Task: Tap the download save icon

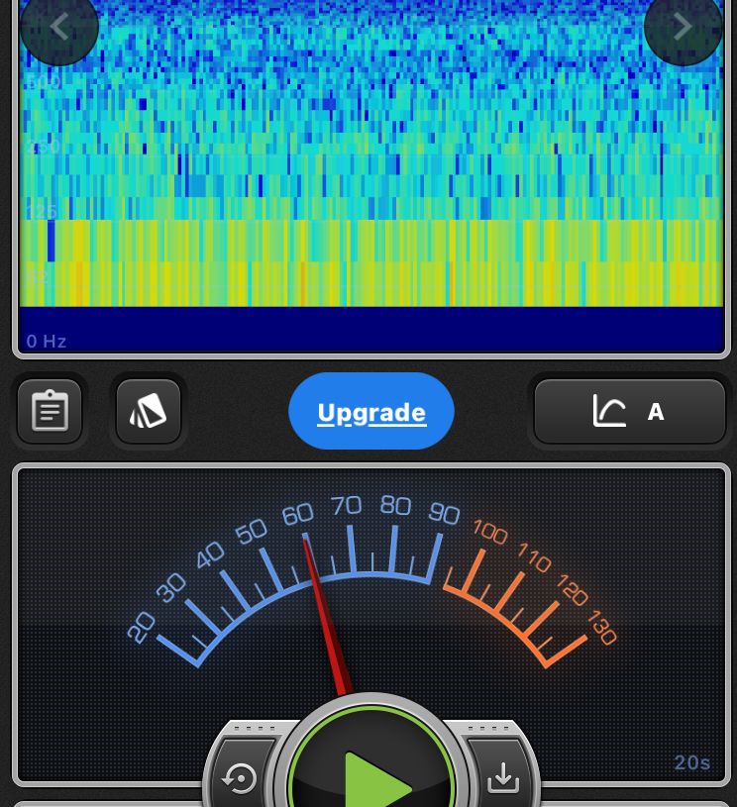Action: [503, 778]
